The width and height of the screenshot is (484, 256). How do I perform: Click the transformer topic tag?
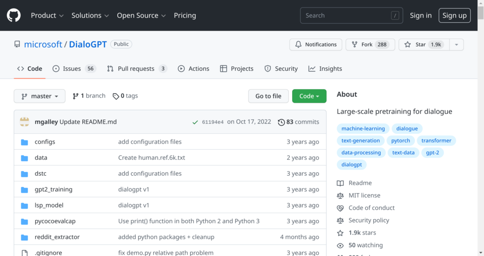(436, 141)
